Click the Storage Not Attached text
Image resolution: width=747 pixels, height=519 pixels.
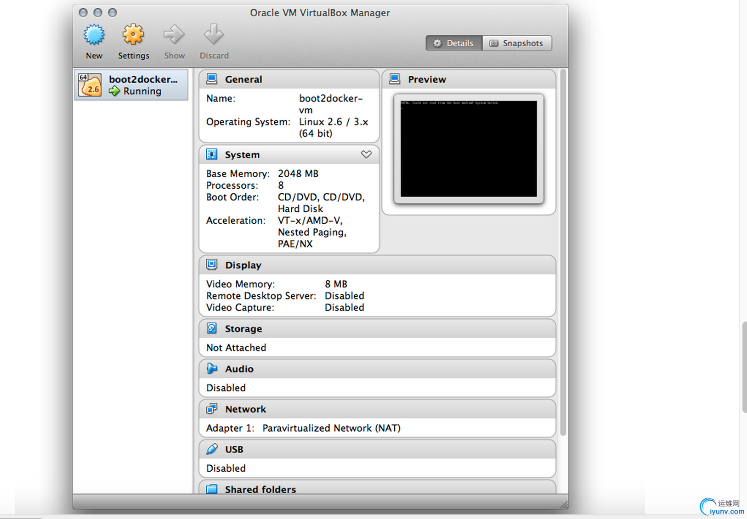point(236,348)
